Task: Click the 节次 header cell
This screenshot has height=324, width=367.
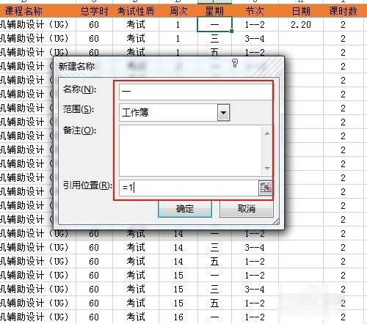Action: (255, 11)
